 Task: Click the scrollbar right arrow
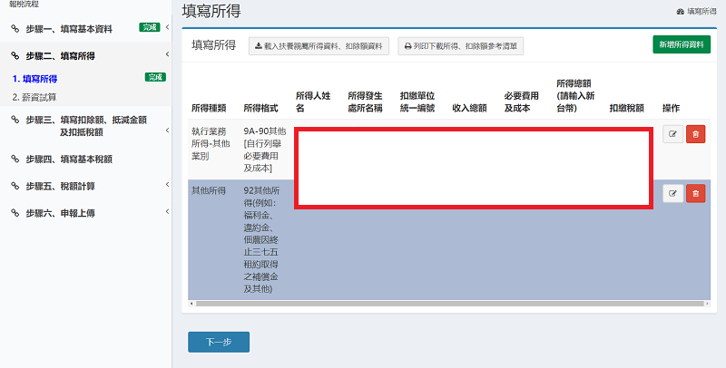tap(707, 304)
